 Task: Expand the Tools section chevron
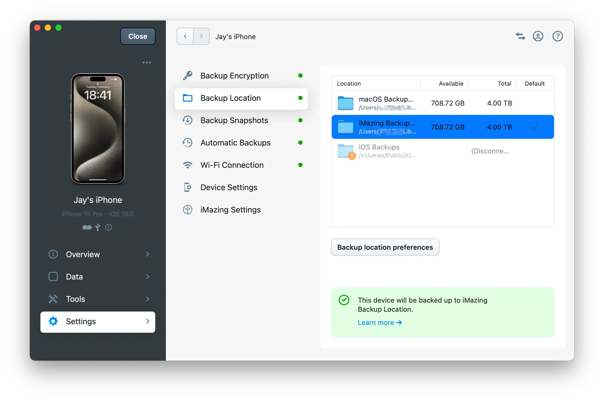(x=148, y=299)
